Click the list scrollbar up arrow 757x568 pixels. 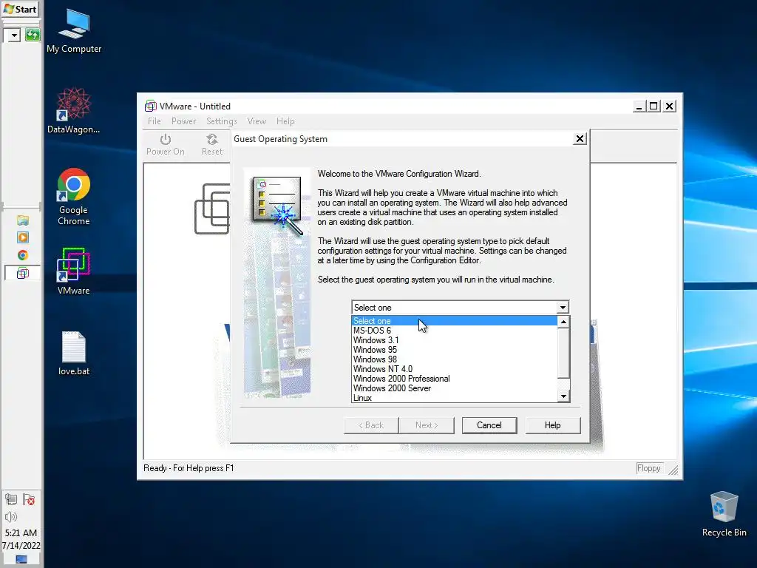click(x=563, y=322)
